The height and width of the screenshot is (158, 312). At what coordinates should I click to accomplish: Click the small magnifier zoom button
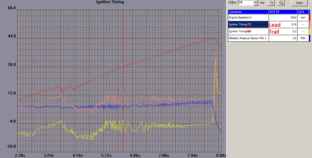tap(271, 3)
